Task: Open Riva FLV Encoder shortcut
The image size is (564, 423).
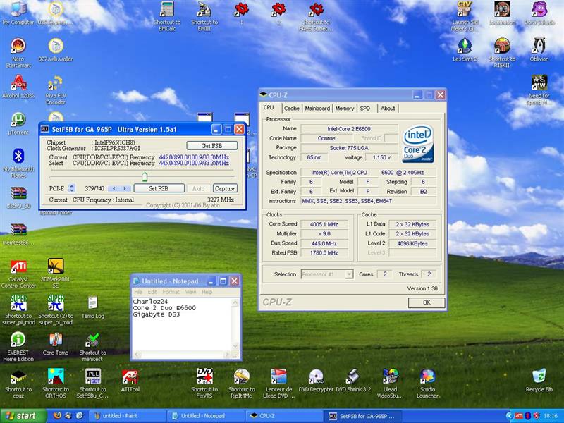Action: [56, 90]
